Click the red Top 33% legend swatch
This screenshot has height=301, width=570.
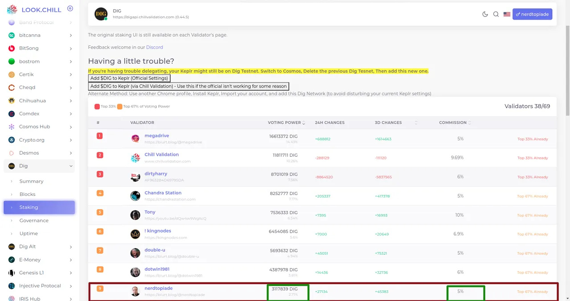(97, 106)
